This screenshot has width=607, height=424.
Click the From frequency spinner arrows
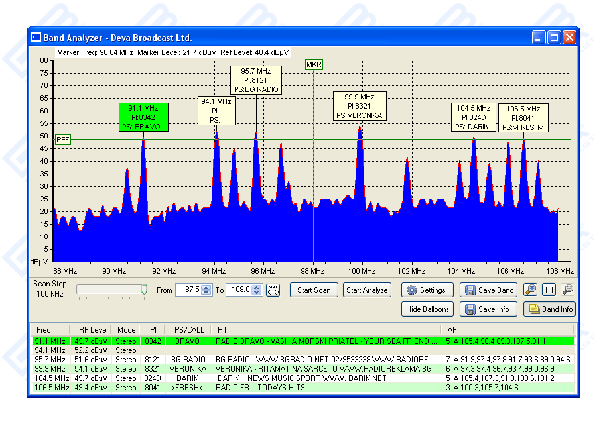click(206, 290)
